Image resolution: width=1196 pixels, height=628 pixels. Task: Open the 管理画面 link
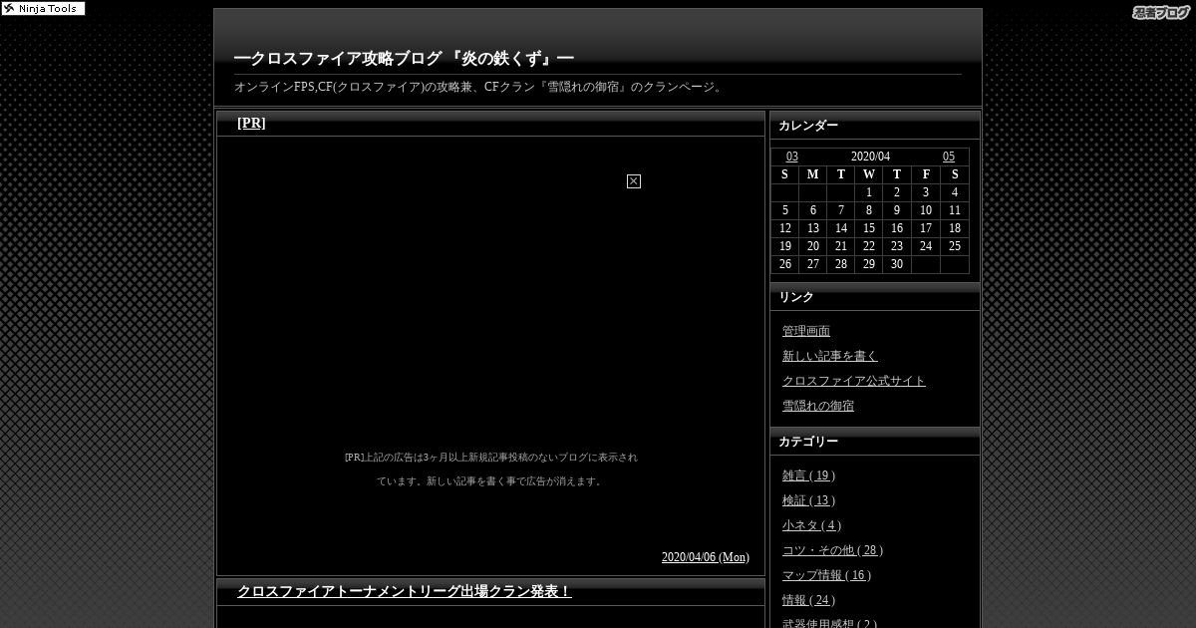[x=806, y=331]
